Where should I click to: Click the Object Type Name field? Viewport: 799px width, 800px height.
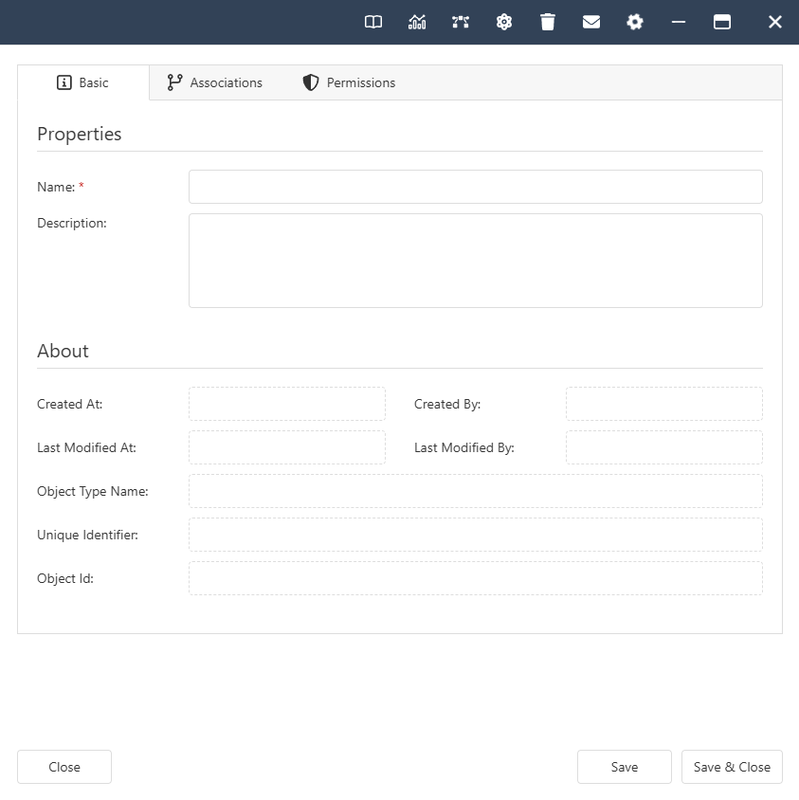pos(475,491)
